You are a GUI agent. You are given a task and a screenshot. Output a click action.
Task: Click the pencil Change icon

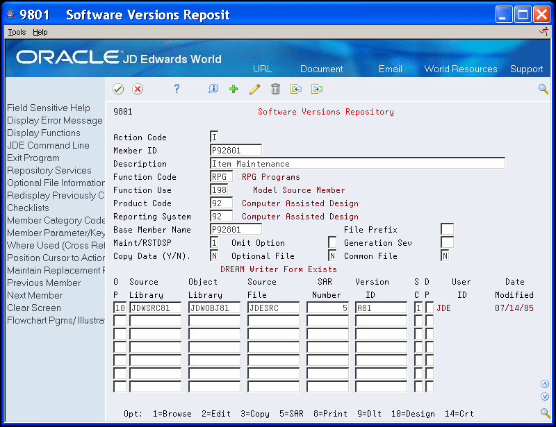[254, 89]
